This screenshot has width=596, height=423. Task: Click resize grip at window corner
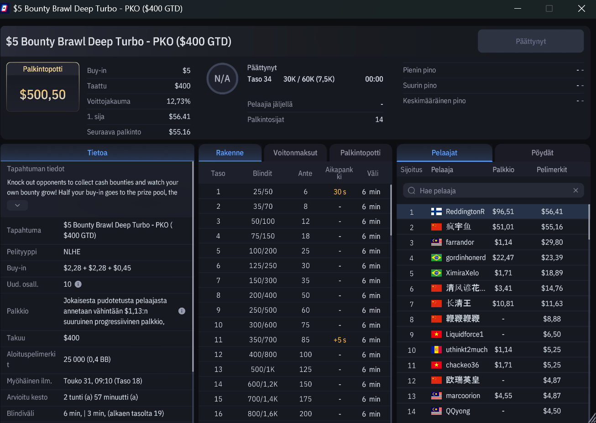592,418
